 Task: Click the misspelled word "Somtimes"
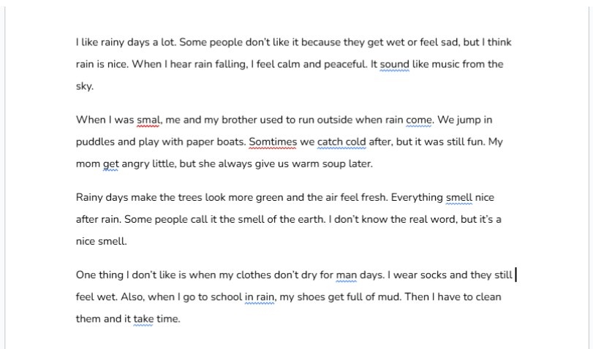click(273, 142)
